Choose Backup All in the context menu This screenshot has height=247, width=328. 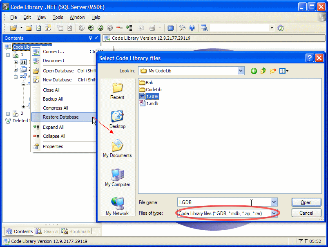(64, 99)
